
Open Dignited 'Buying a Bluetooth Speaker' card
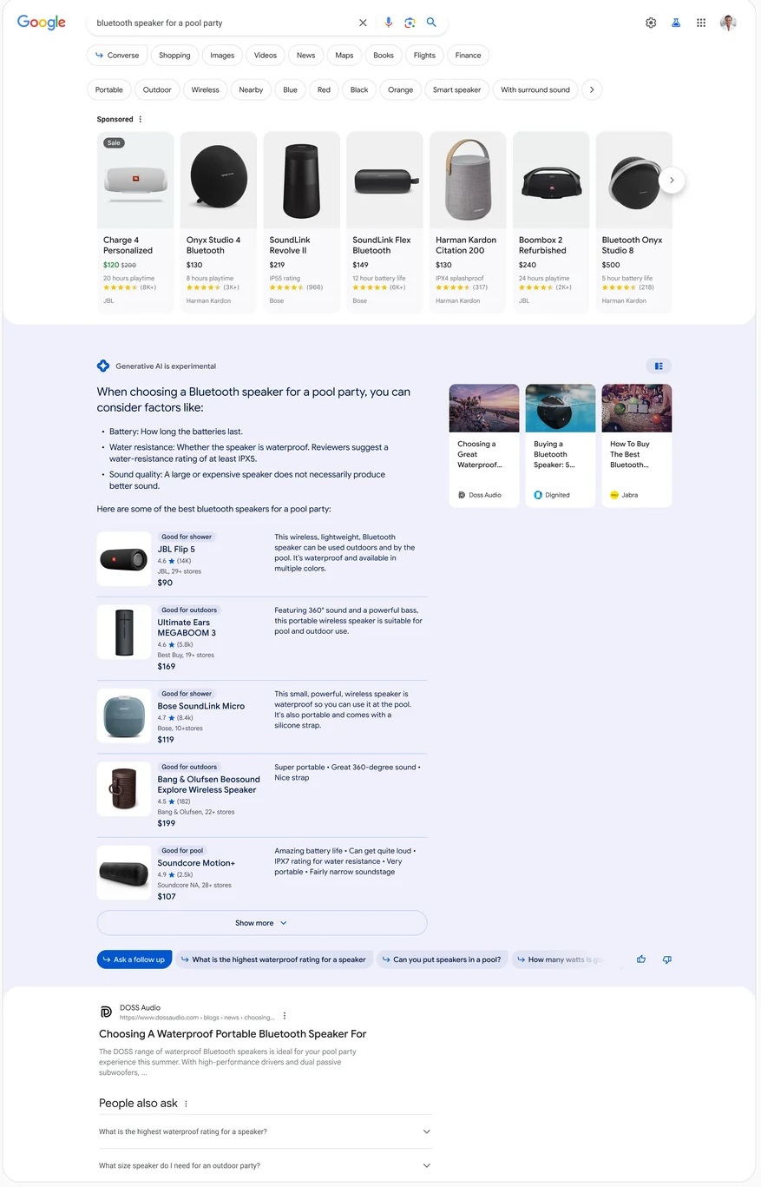pos(561,445)
